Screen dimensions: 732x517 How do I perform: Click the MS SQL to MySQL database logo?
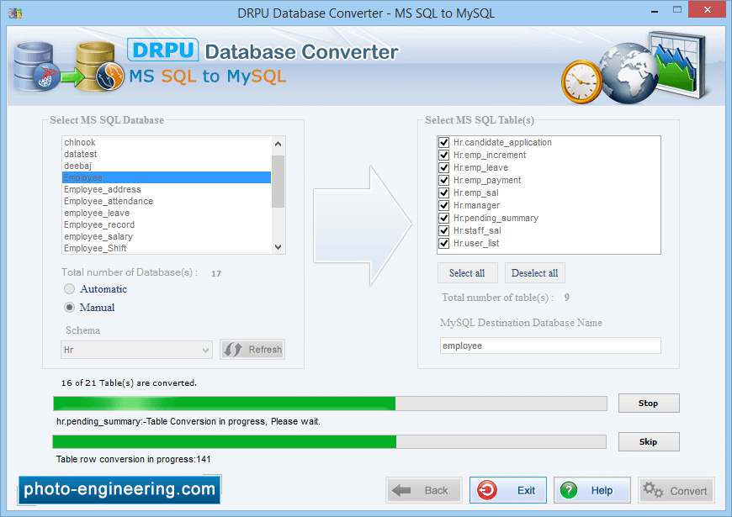click(68, 66)
